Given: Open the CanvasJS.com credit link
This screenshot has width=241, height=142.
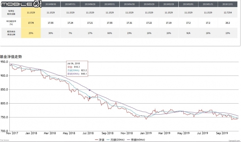Looking at the screenshot, I should 234,141.
